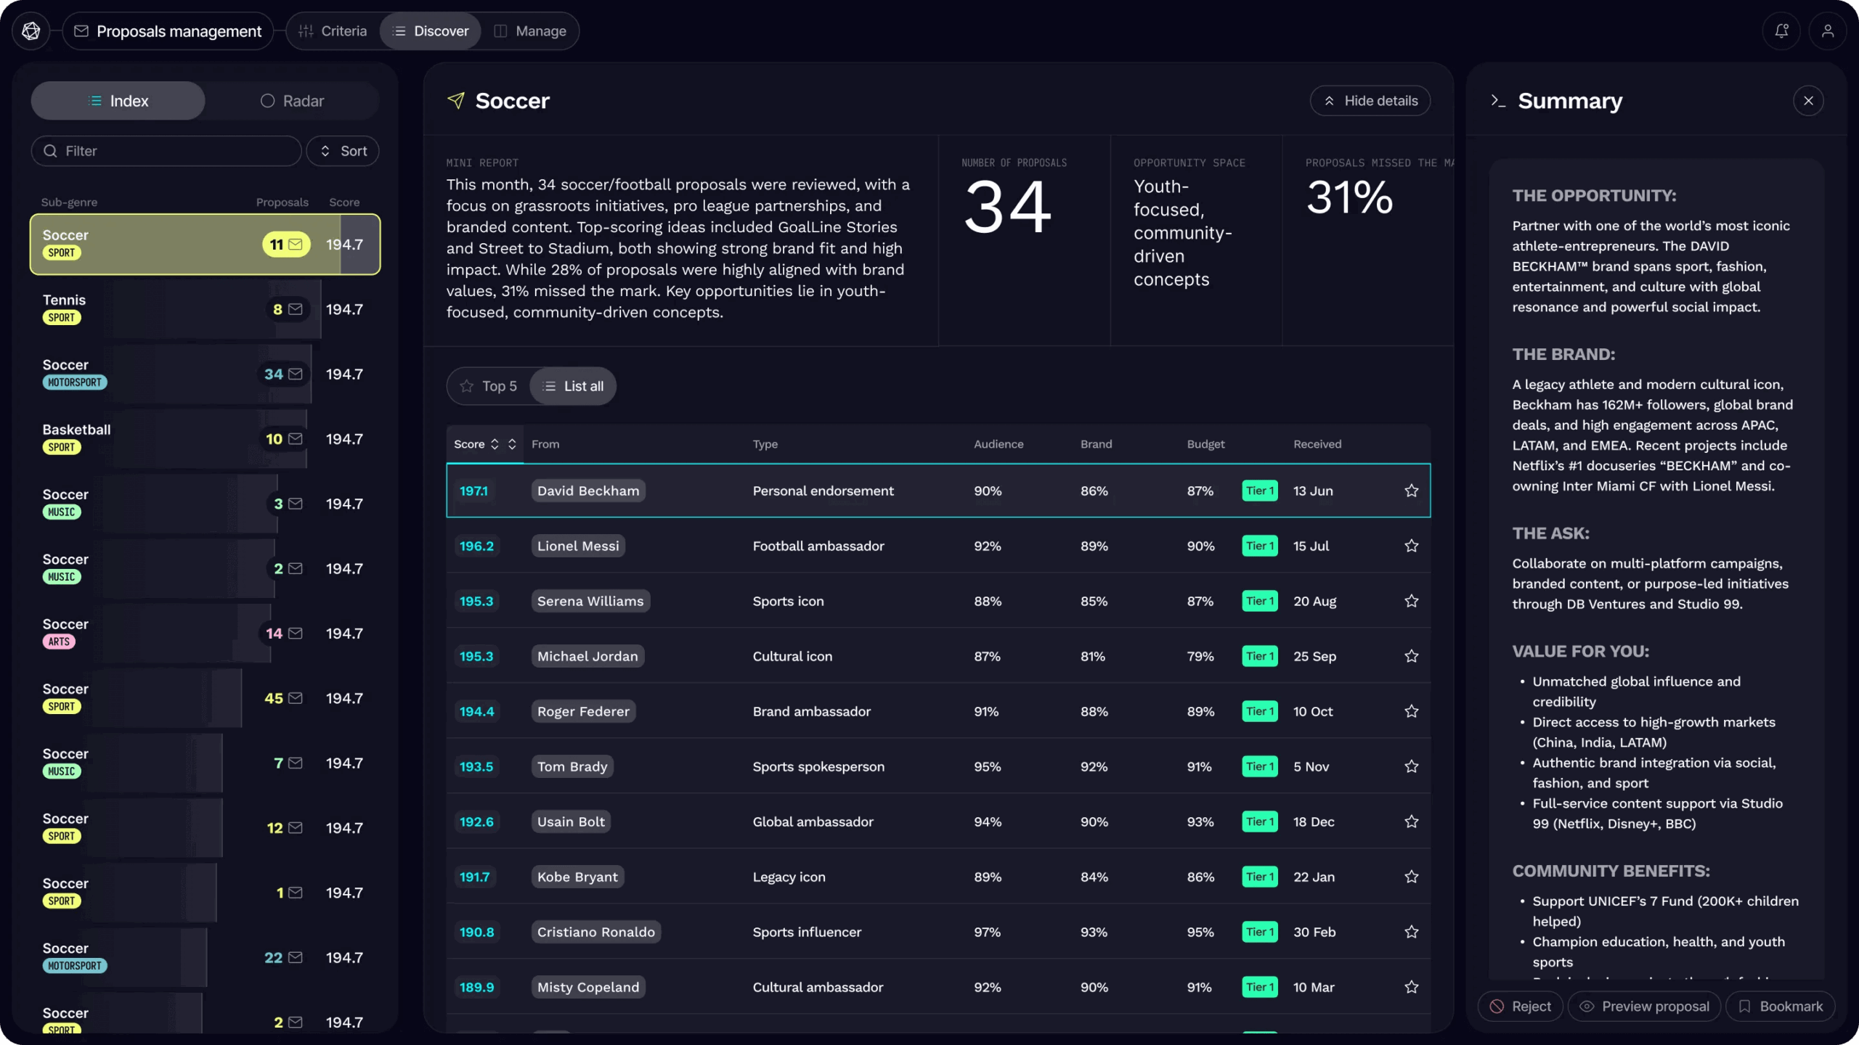This screenshot has height=1045, width=1859.
Task: Star the Lionel Messi proposal
Action: 1411,546
